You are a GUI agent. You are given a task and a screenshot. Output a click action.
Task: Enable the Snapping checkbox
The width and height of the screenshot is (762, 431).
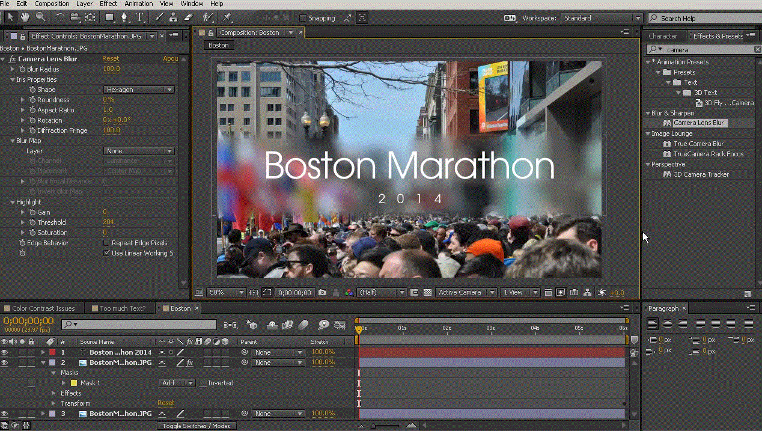pos(303,18)
